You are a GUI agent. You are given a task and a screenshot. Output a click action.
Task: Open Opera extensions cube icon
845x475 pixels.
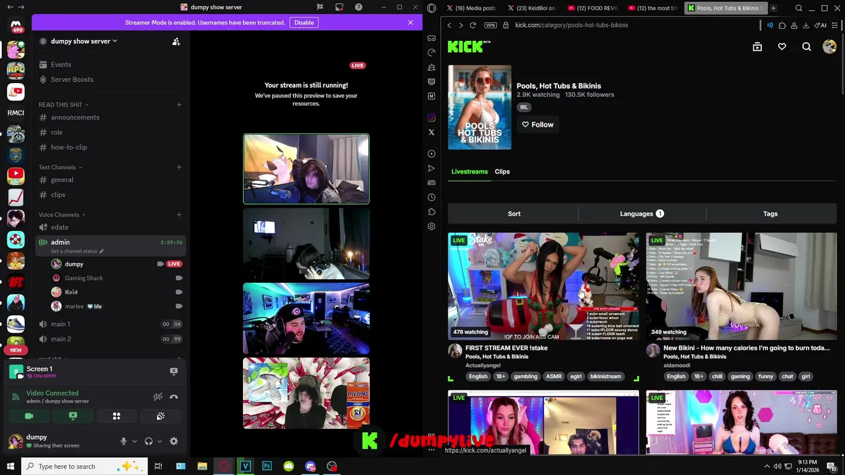(782, 25)
